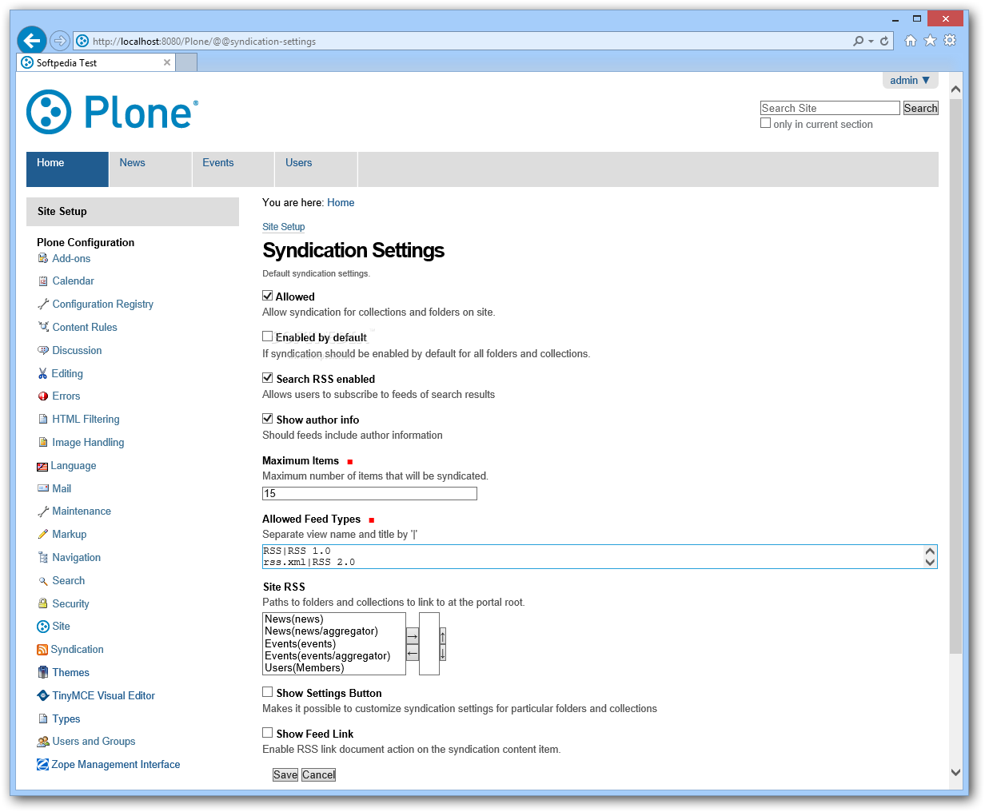Open browser home page icon
Image resolution: width=985 pixels, height=812 pixels.
pyautogui.click(x=910, y=41)
